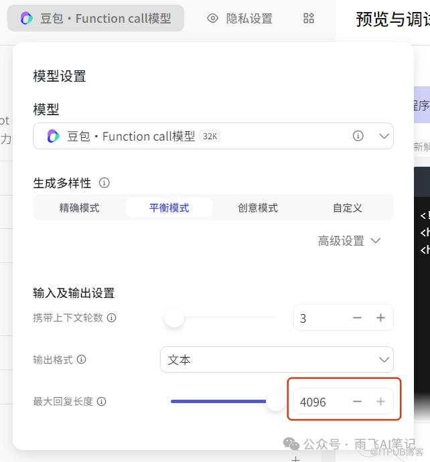
Task: Open the 模型 selection dropdown
Action: [x=213, y=136]
